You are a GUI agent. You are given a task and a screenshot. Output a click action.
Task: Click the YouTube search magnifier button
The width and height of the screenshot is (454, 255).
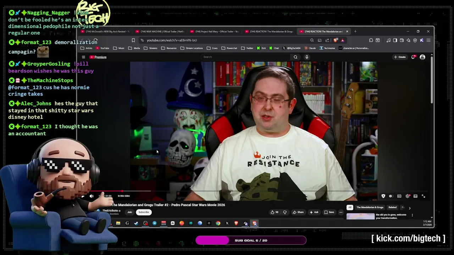pos(295,57)
